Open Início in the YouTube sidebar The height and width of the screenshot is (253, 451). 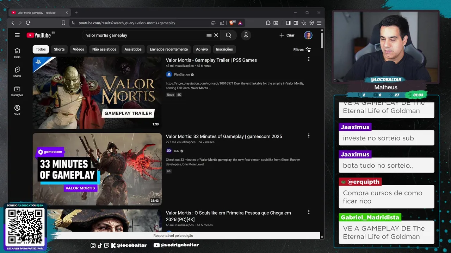click(17, 53)
